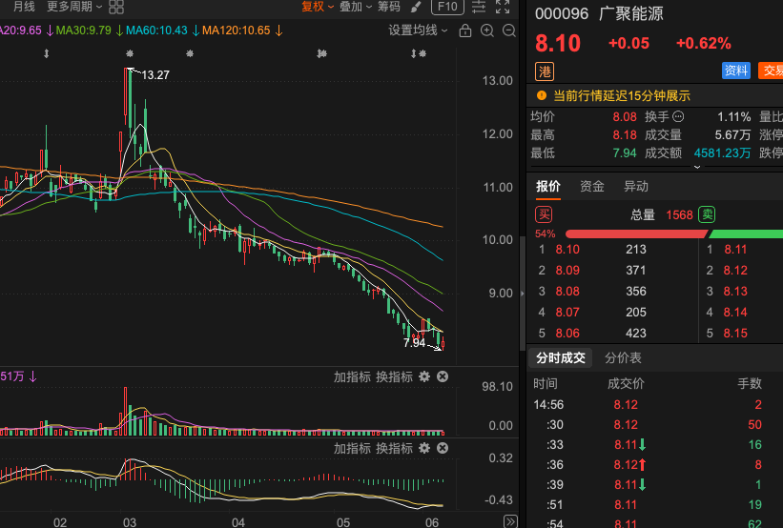Select the 分时成交 tab
This screenshot has height=528, width=783.
(560, 357)
